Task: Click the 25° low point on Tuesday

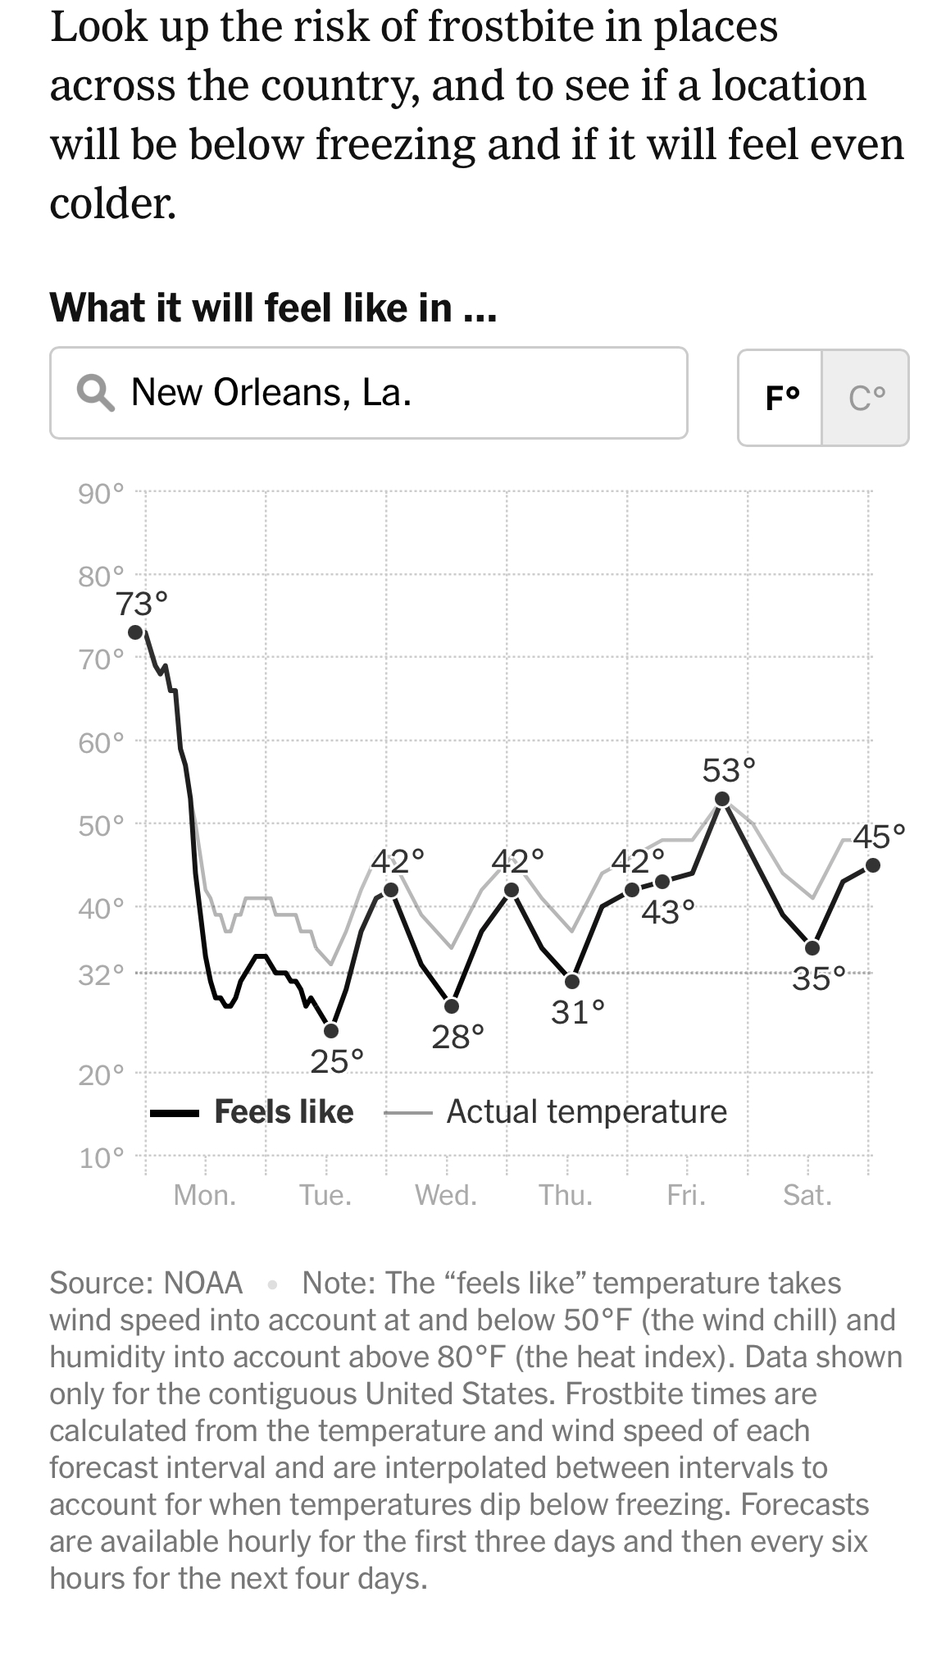Action: click(331, 1030)
